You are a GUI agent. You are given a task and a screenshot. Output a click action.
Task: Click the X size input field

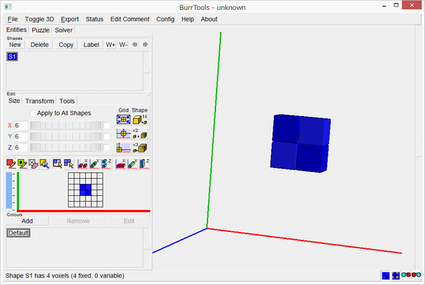(x=21, y=125)
